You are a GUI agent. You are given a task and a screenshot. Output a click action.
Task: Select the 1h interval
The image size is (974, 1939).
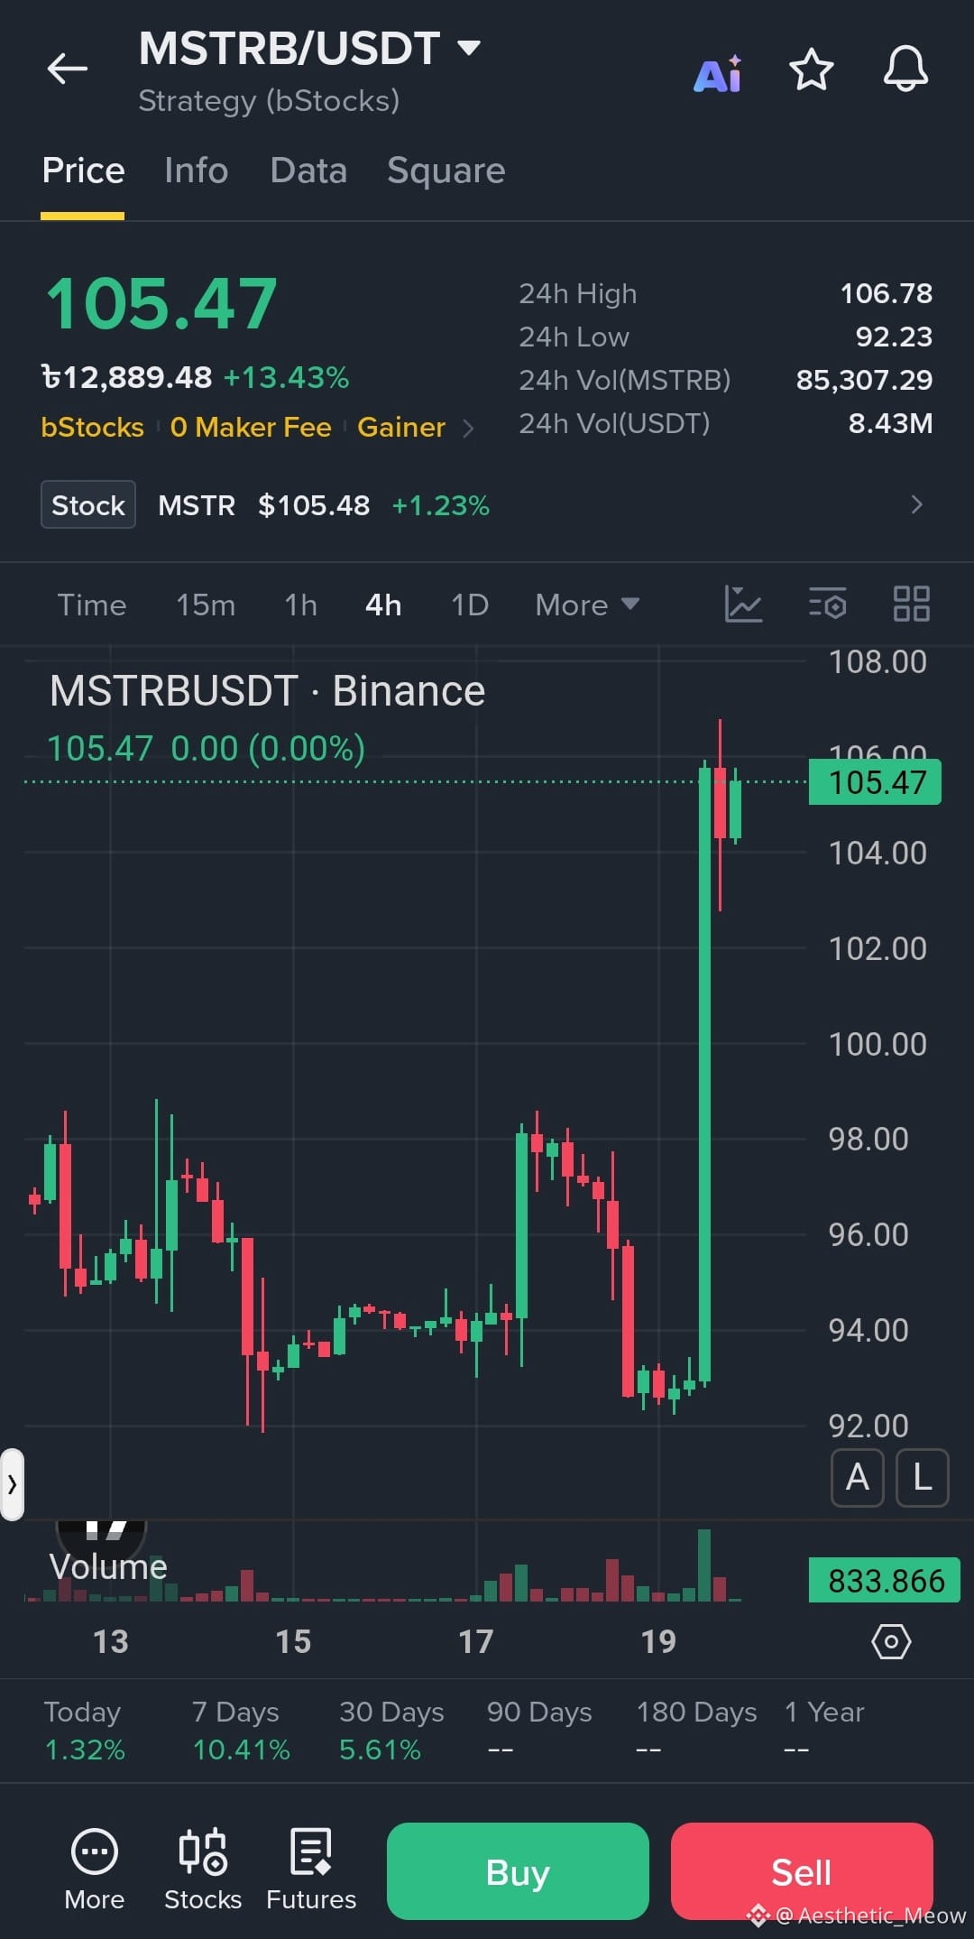tap(300, 605)
